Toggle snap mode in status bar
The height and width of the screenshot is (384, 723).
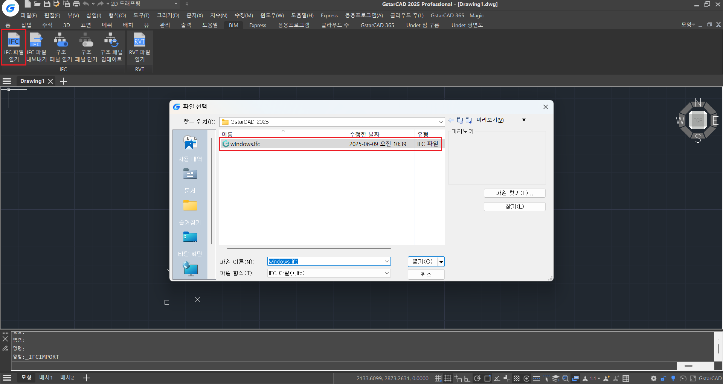[438, 378]
